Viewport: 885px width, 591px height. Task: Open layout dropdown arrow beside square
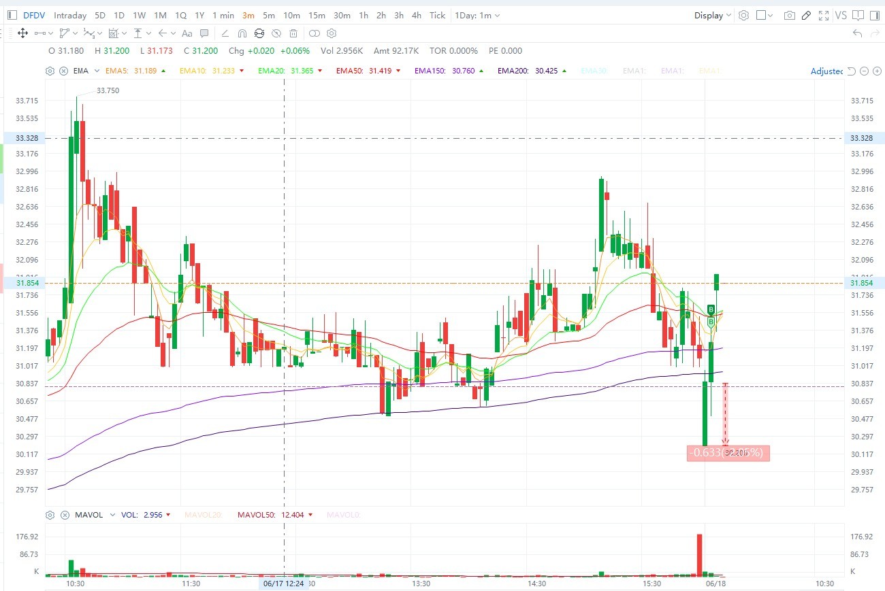click(x=771, y=15)
